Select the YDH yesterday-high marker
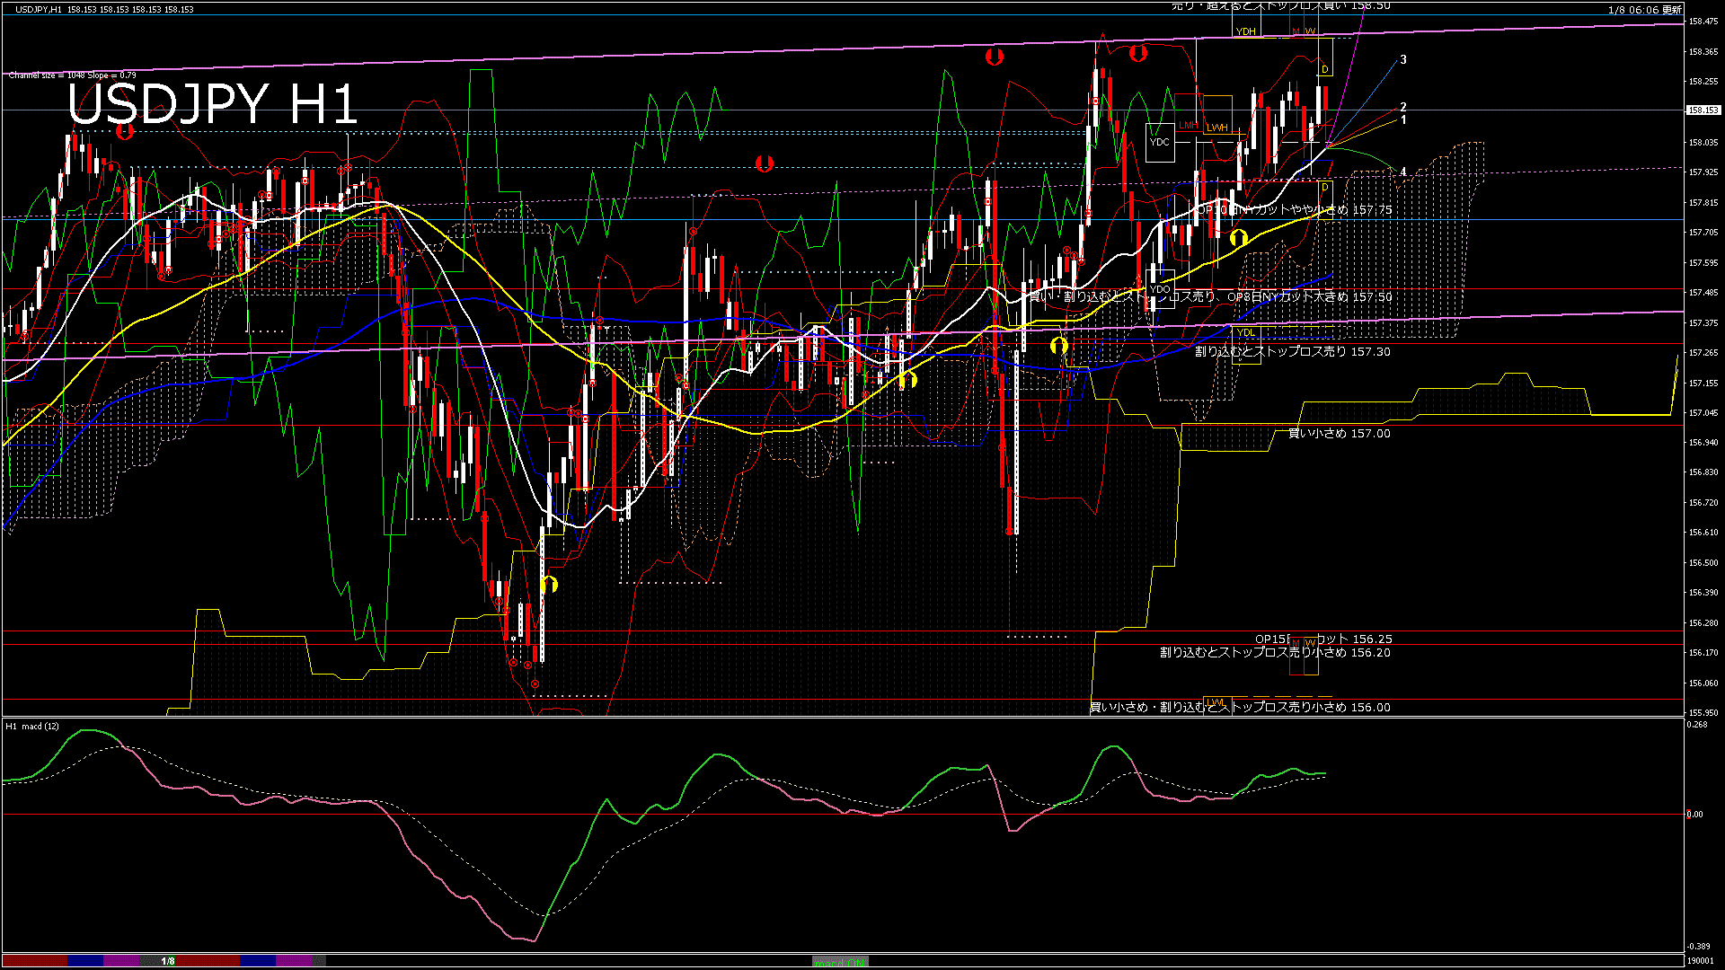The image size is (1725, 970). click(x=1245, y=31)
